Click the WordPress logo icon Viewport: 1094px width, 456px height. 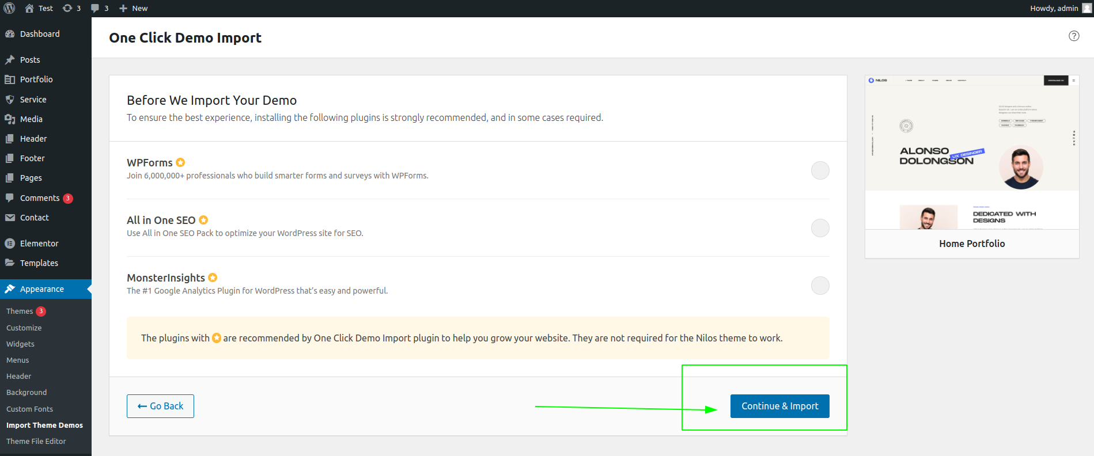tap(9, 8)
